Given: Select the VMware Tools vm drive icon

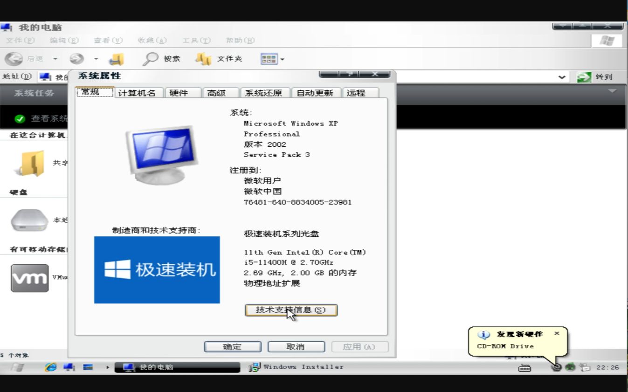Looking at the screenshot, I should (x=29, y=278).
